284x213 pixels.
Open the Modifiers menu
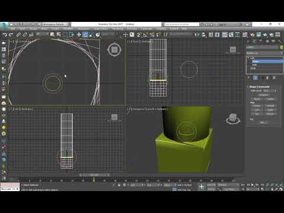pos(68,29)
